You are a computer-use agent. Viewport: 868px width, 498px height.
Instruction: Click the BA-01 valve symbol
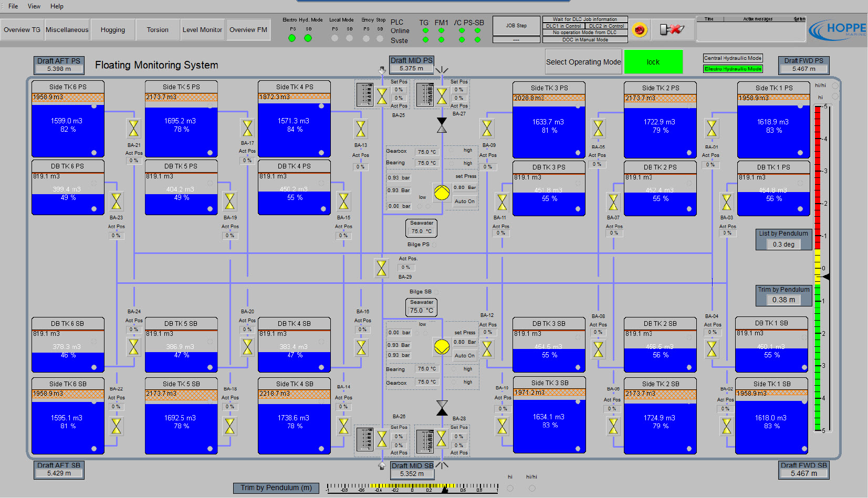click(712, 129)
